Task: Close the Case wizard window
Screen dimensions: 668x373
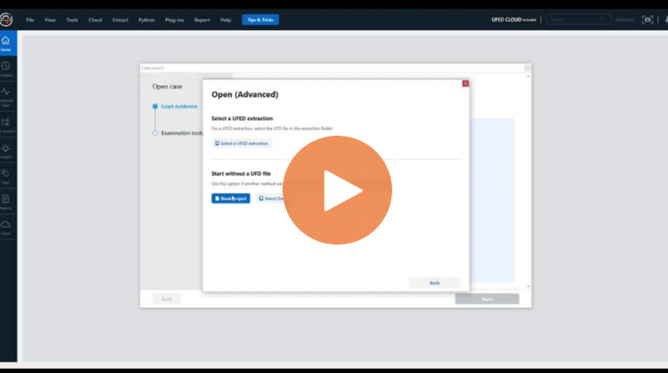Action: click(527, 68)
